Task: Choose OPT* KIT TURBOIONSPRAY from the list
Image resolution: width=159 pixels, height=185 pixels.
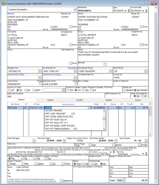Action: [74, 129]
